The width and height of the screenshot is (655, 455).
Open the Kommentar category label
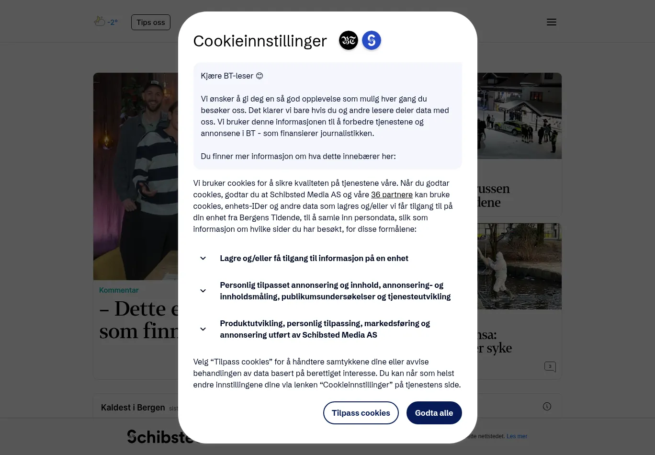click(119, 290)
